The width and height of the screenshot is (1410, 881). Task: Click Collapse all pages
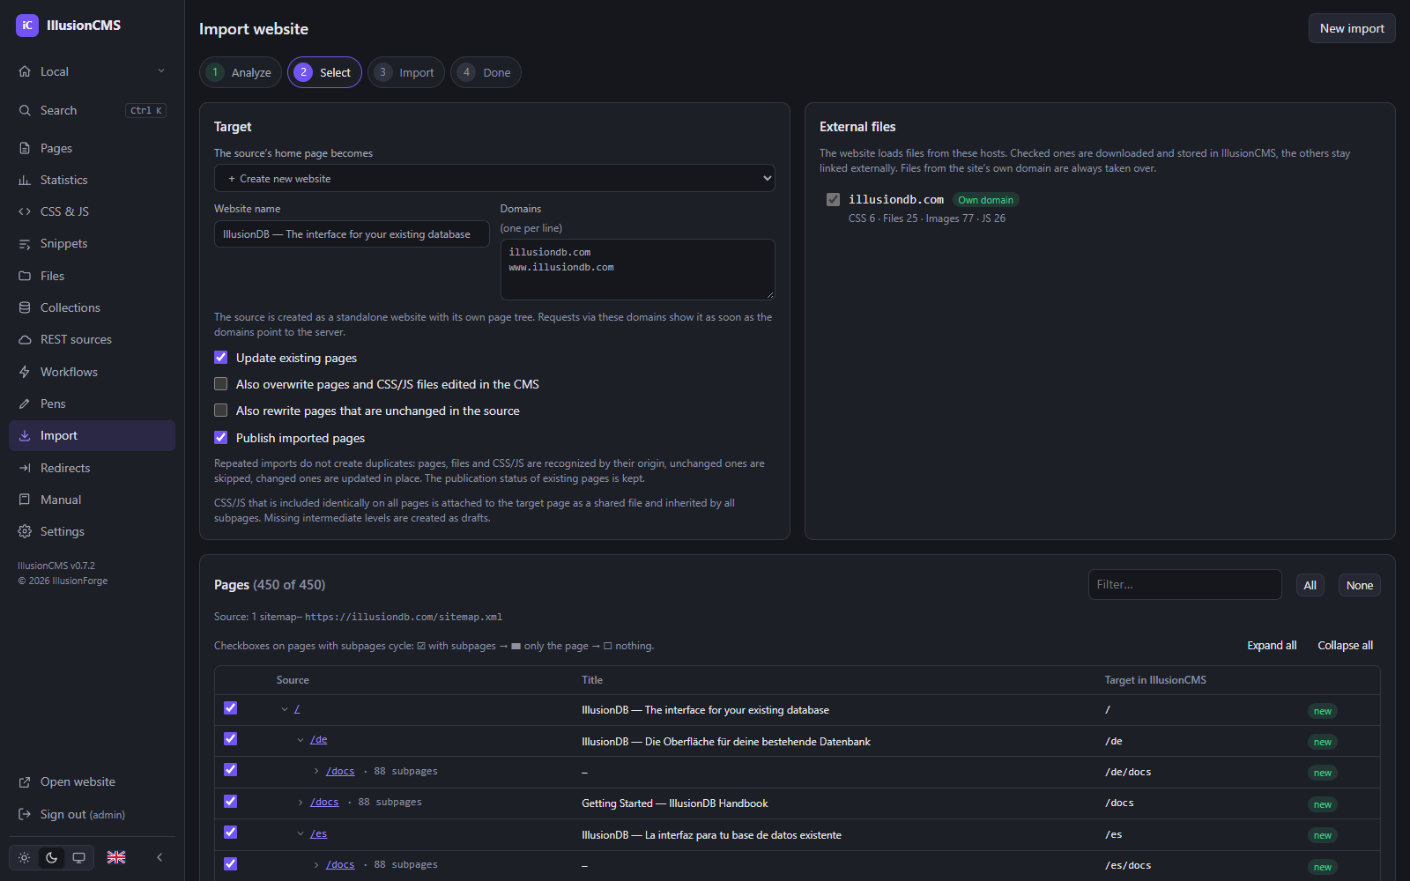1345,646
